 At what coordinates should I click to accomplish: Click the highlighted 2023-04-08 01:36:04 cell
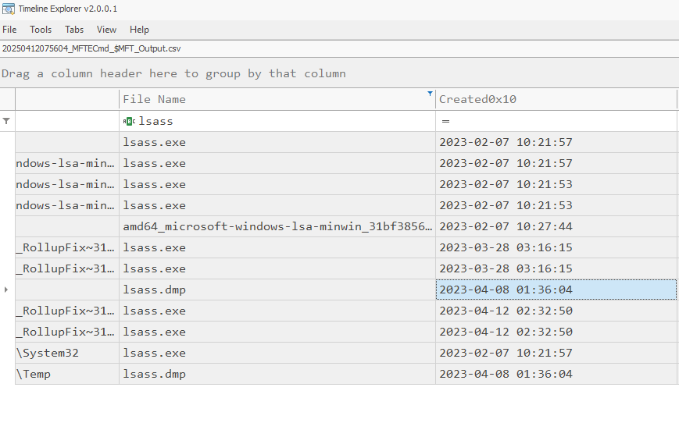pos(556,290)
